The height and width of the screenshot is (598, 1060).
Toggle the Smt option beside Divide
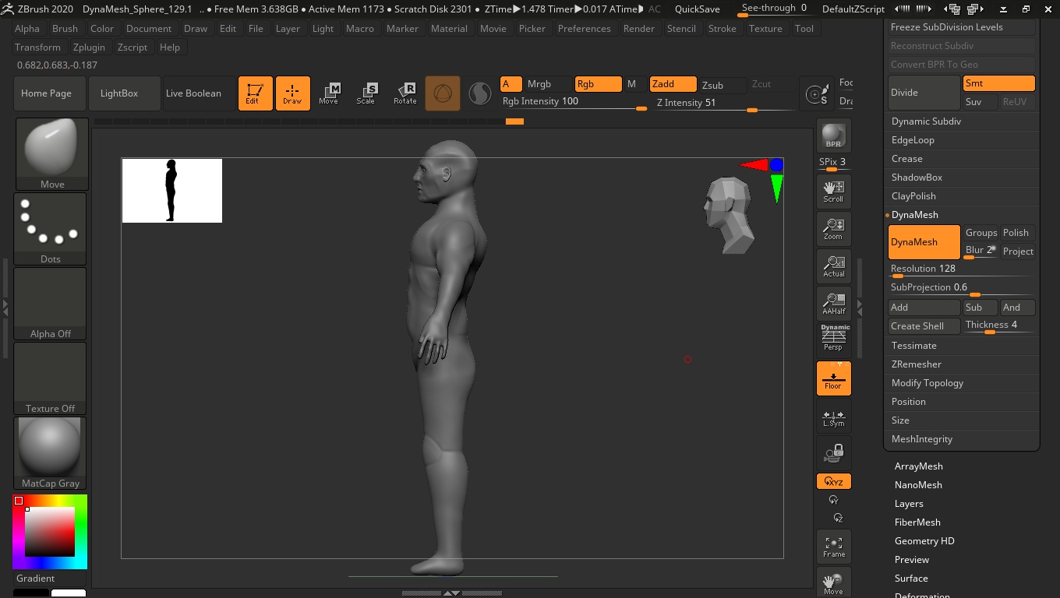click(998, 83)
